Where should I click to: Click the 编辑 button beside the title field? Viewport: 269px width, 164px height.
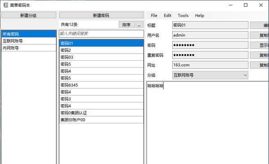(x=260, y=25)
